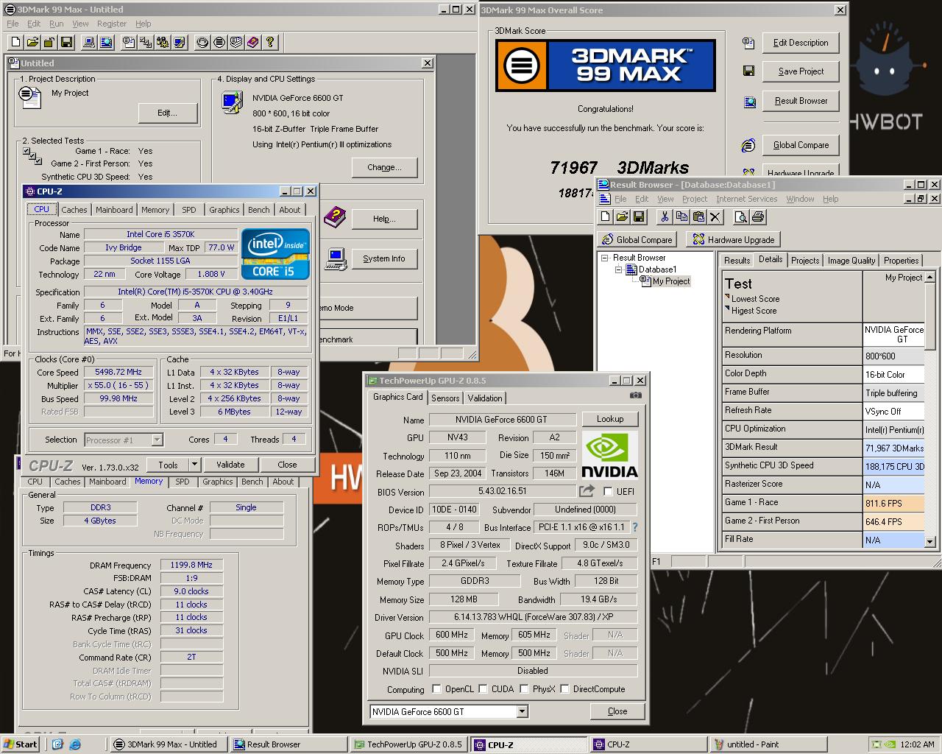Toggle the PhysX checkbox
Image resolution: width=942 pixels, height=754 pixels.
click(524, 689)
